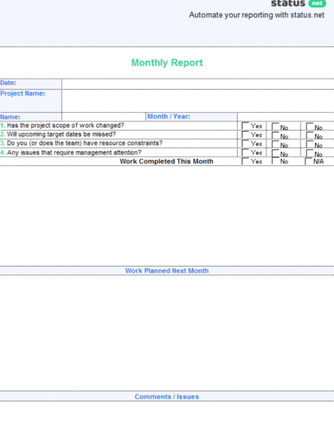Enable Yes for issues requiring management attention
334x436 pixels.
tap(245, 153)
